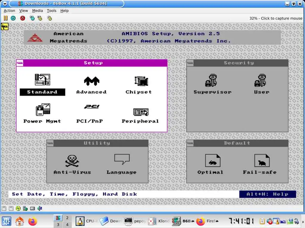
Task: Open the Tools menu
Action: tap(52, 11)
